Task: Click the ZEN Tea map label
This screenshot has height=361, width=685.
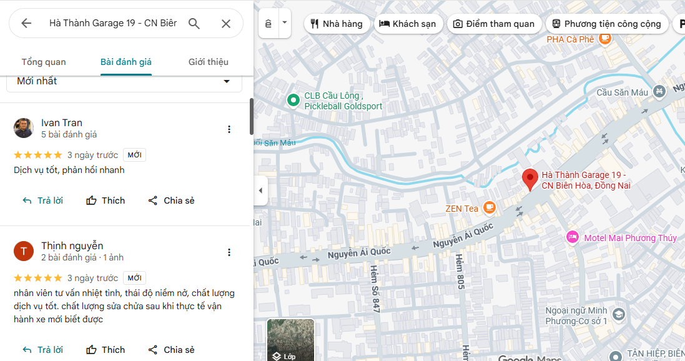Action: coord(461,209)
